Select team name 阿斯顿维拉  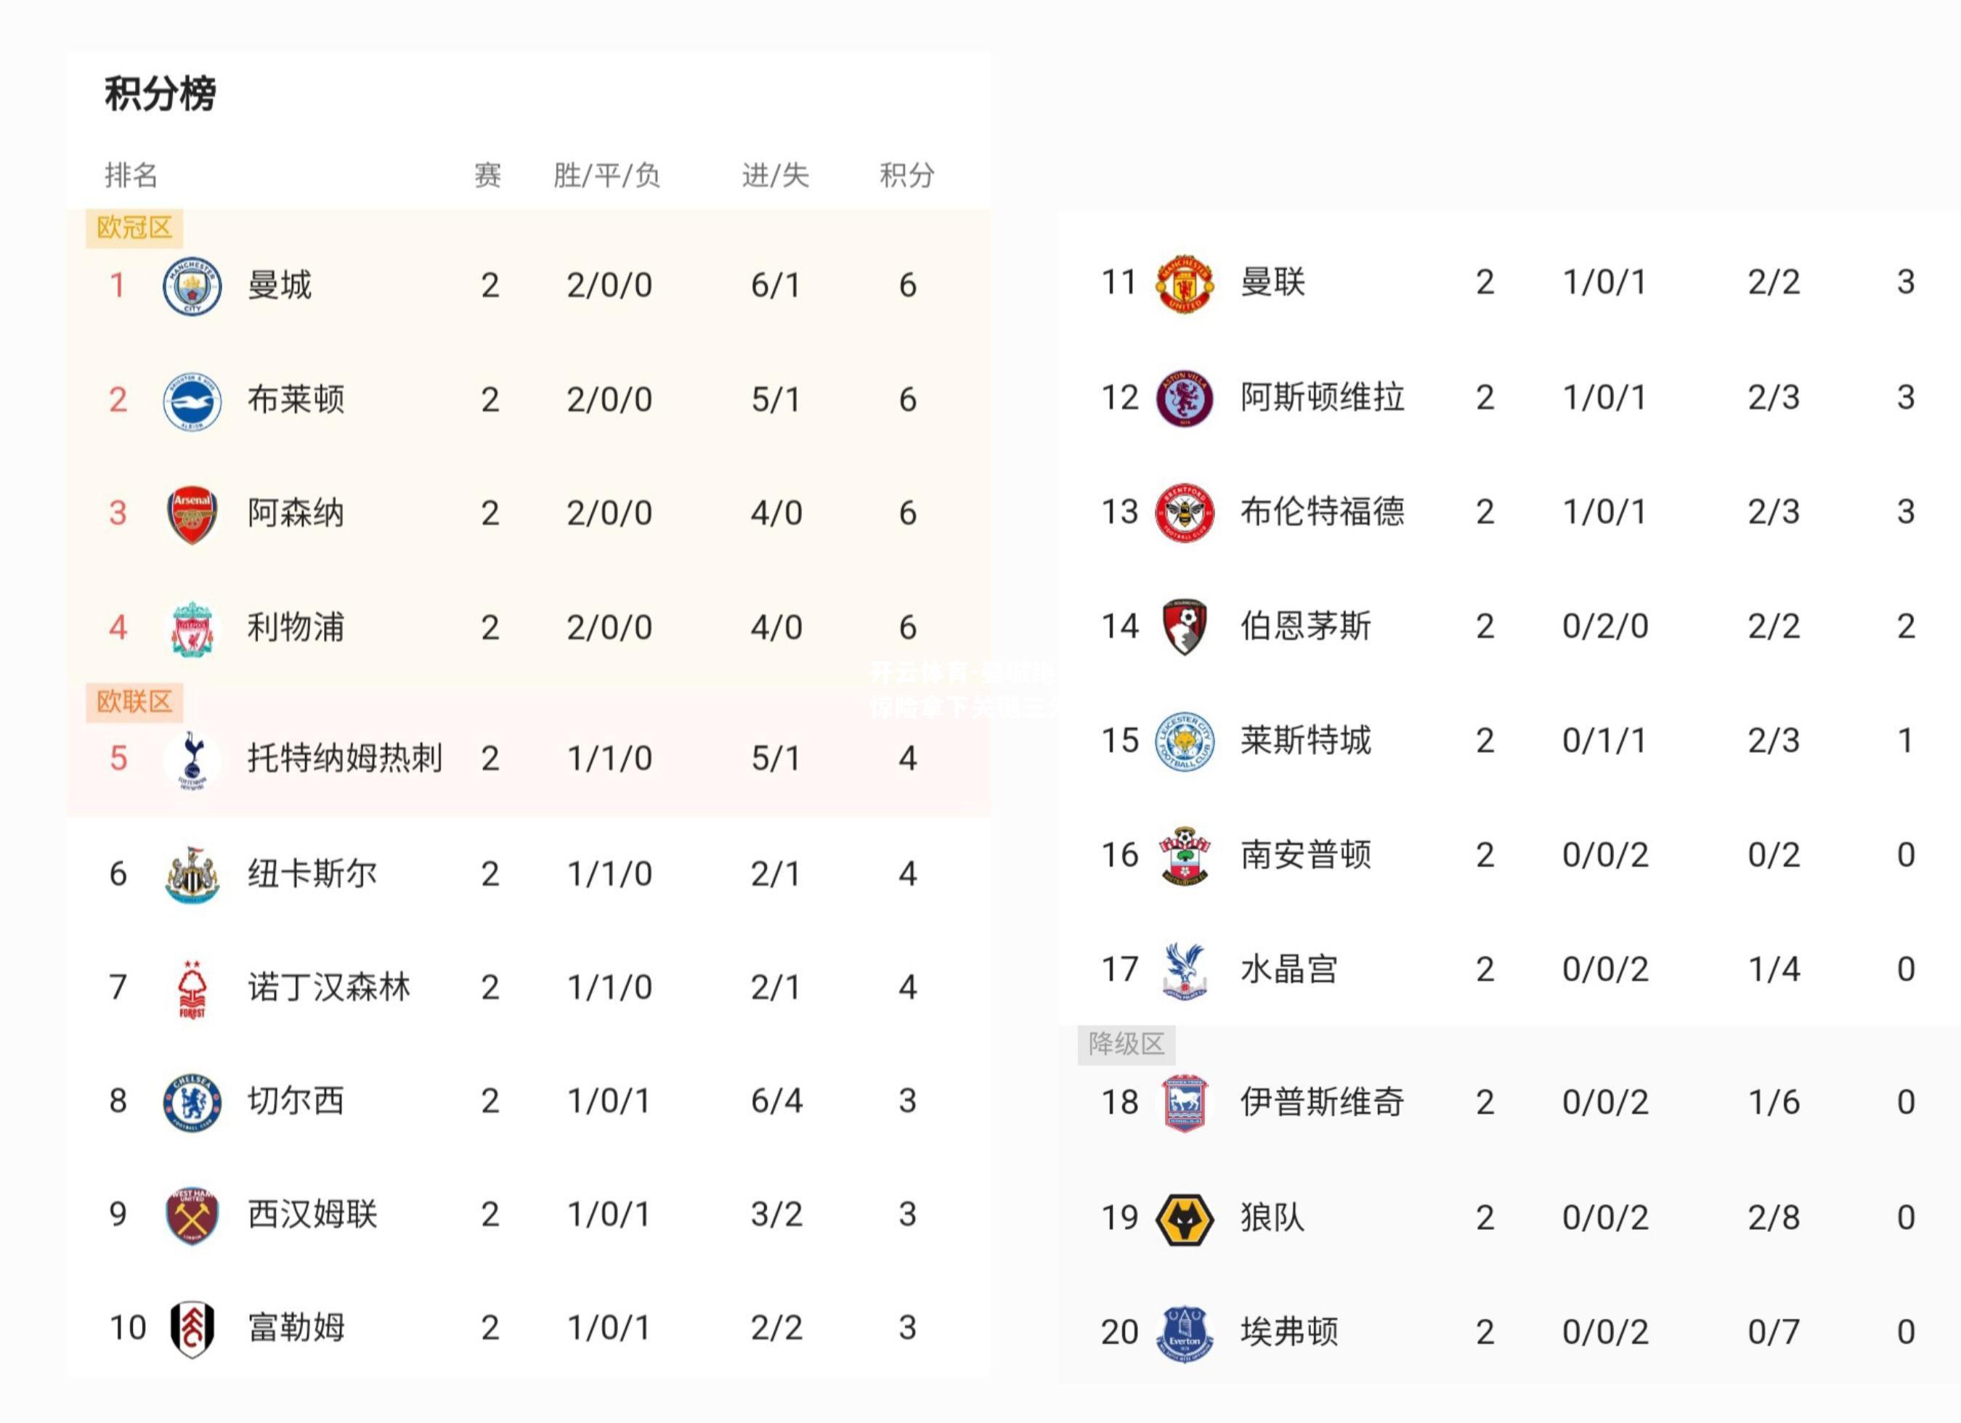[x=1322, y=398]
